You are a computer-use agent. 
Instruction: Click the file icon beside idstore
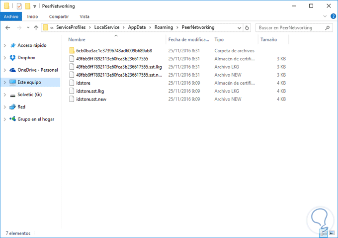click(x=72, y=83)
